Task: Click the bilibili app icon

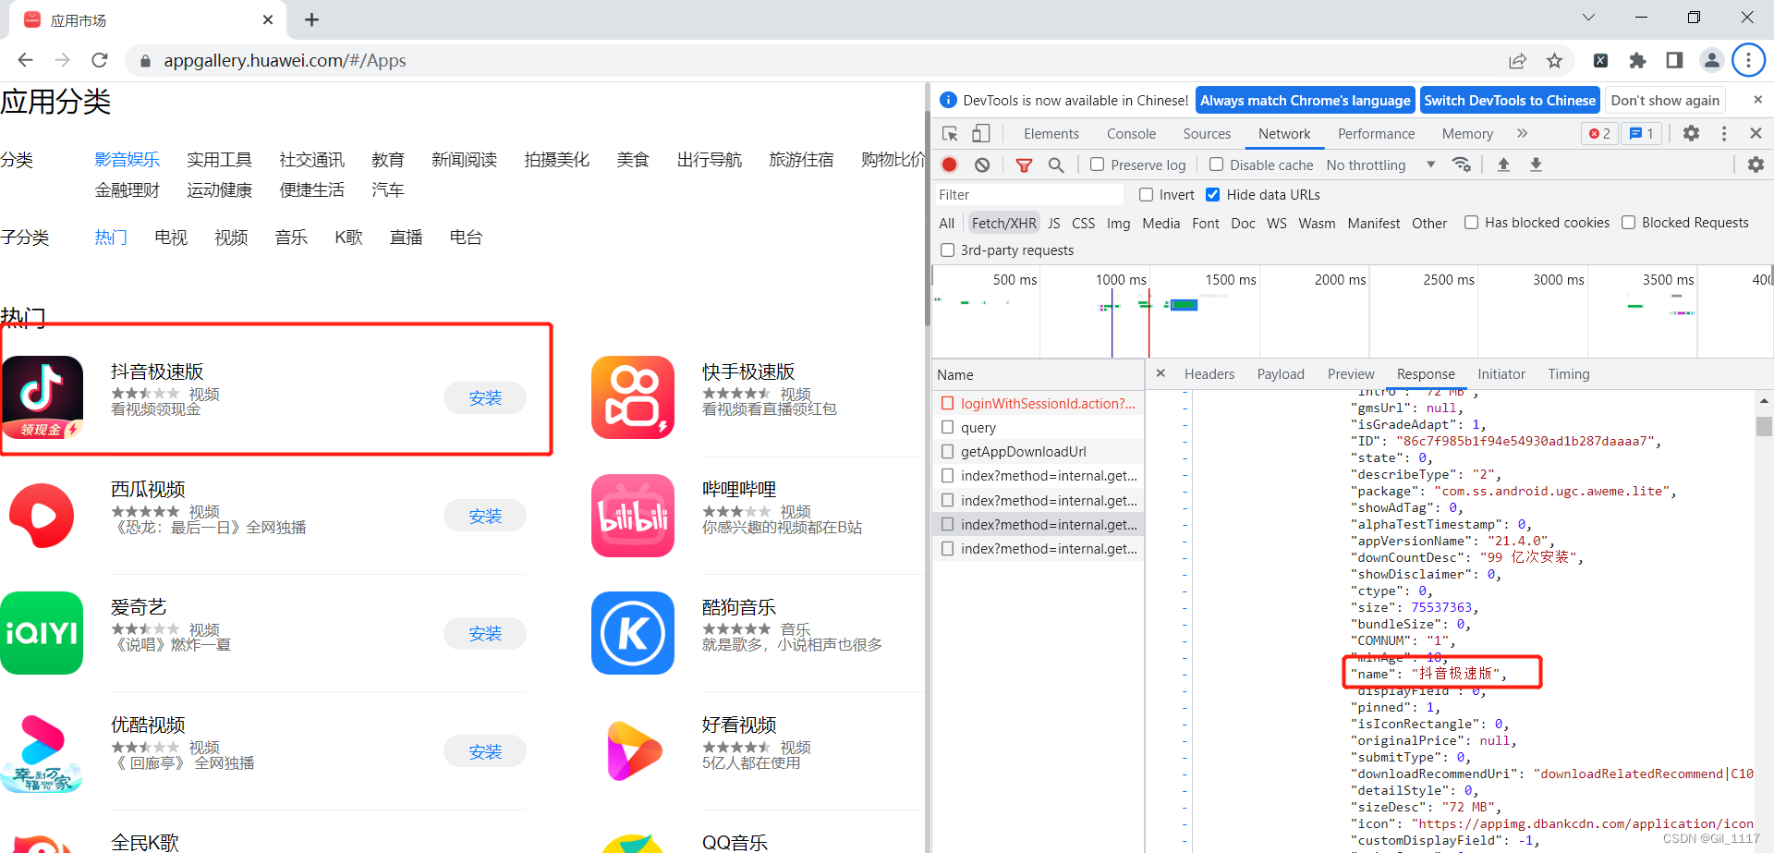Action: pos(633,516)
